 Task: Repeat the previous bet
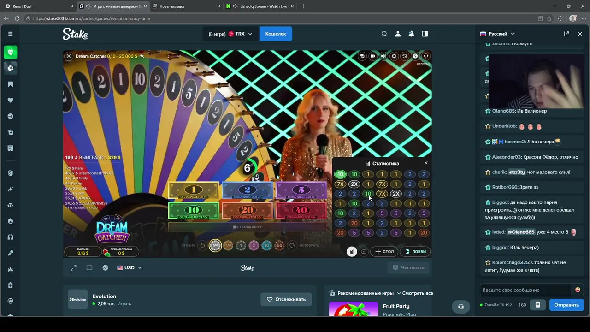(292, 245)
